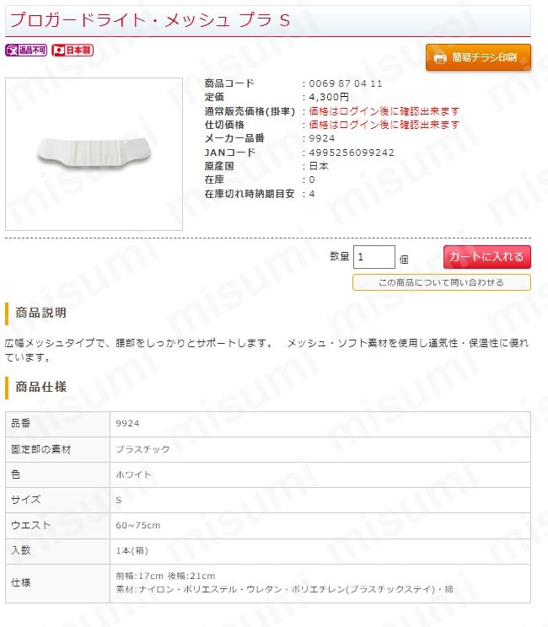Click the 返品不可 no-returns badge icon
The height and width of the screenshot is (627, 548).
coord(26,50)
